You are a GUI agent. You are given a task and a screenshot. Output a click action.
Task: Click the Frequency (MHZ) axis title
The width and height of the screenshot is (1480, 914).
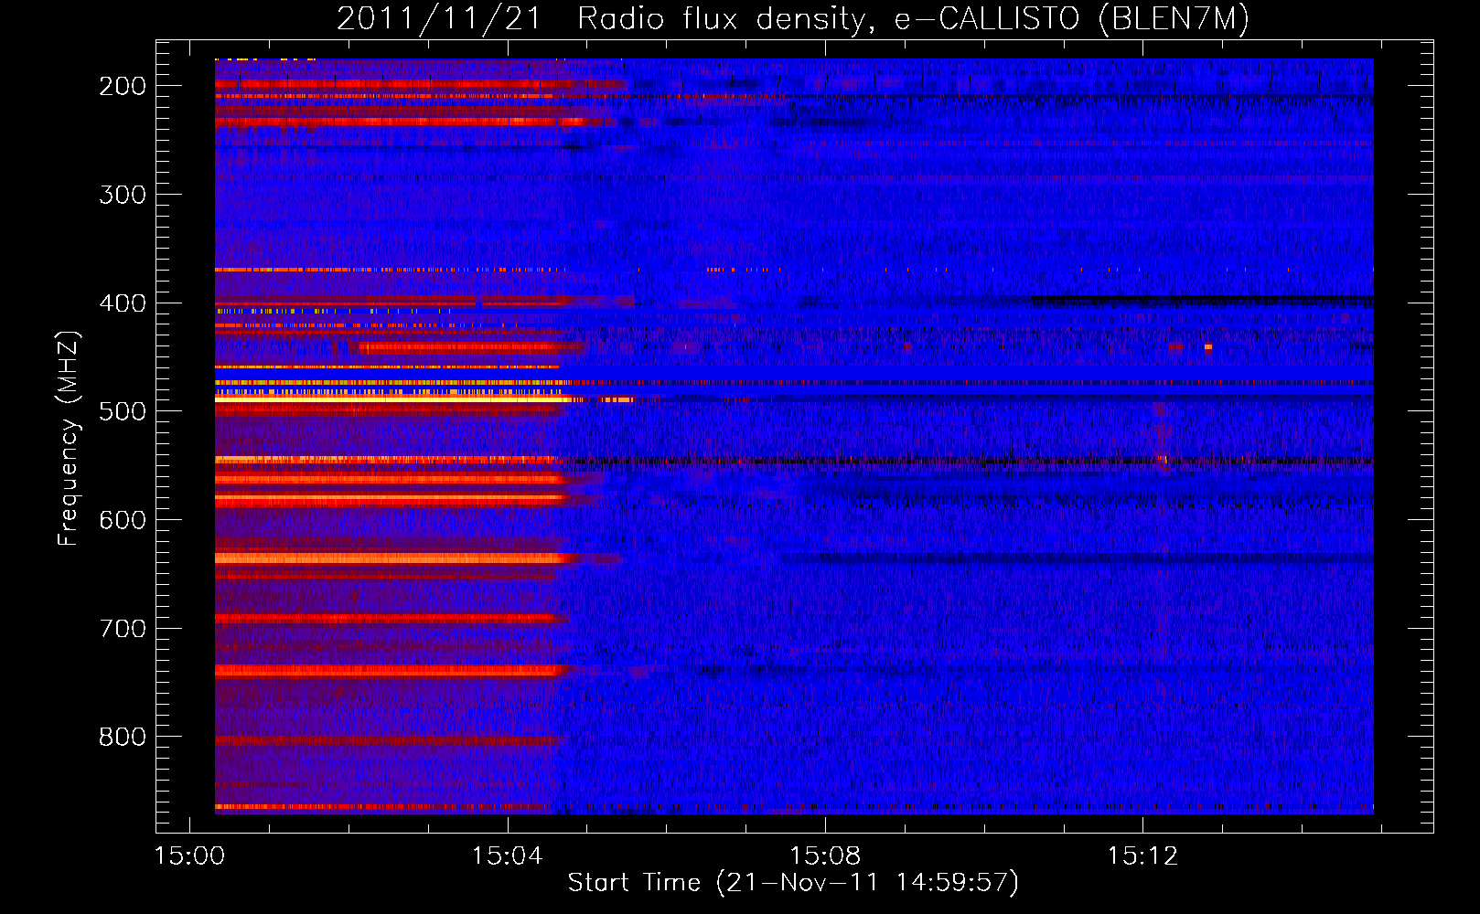coord(69,438)
